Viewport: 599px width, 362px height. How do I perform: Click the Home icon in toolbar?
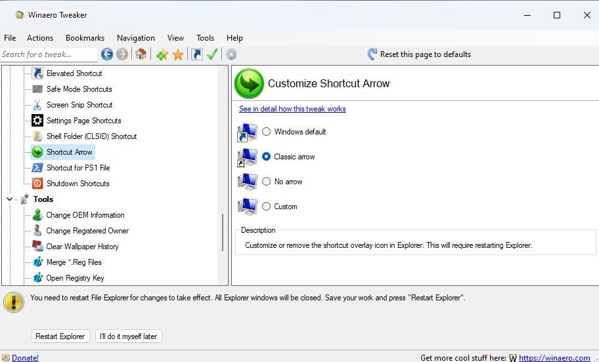tap(141, 54)
